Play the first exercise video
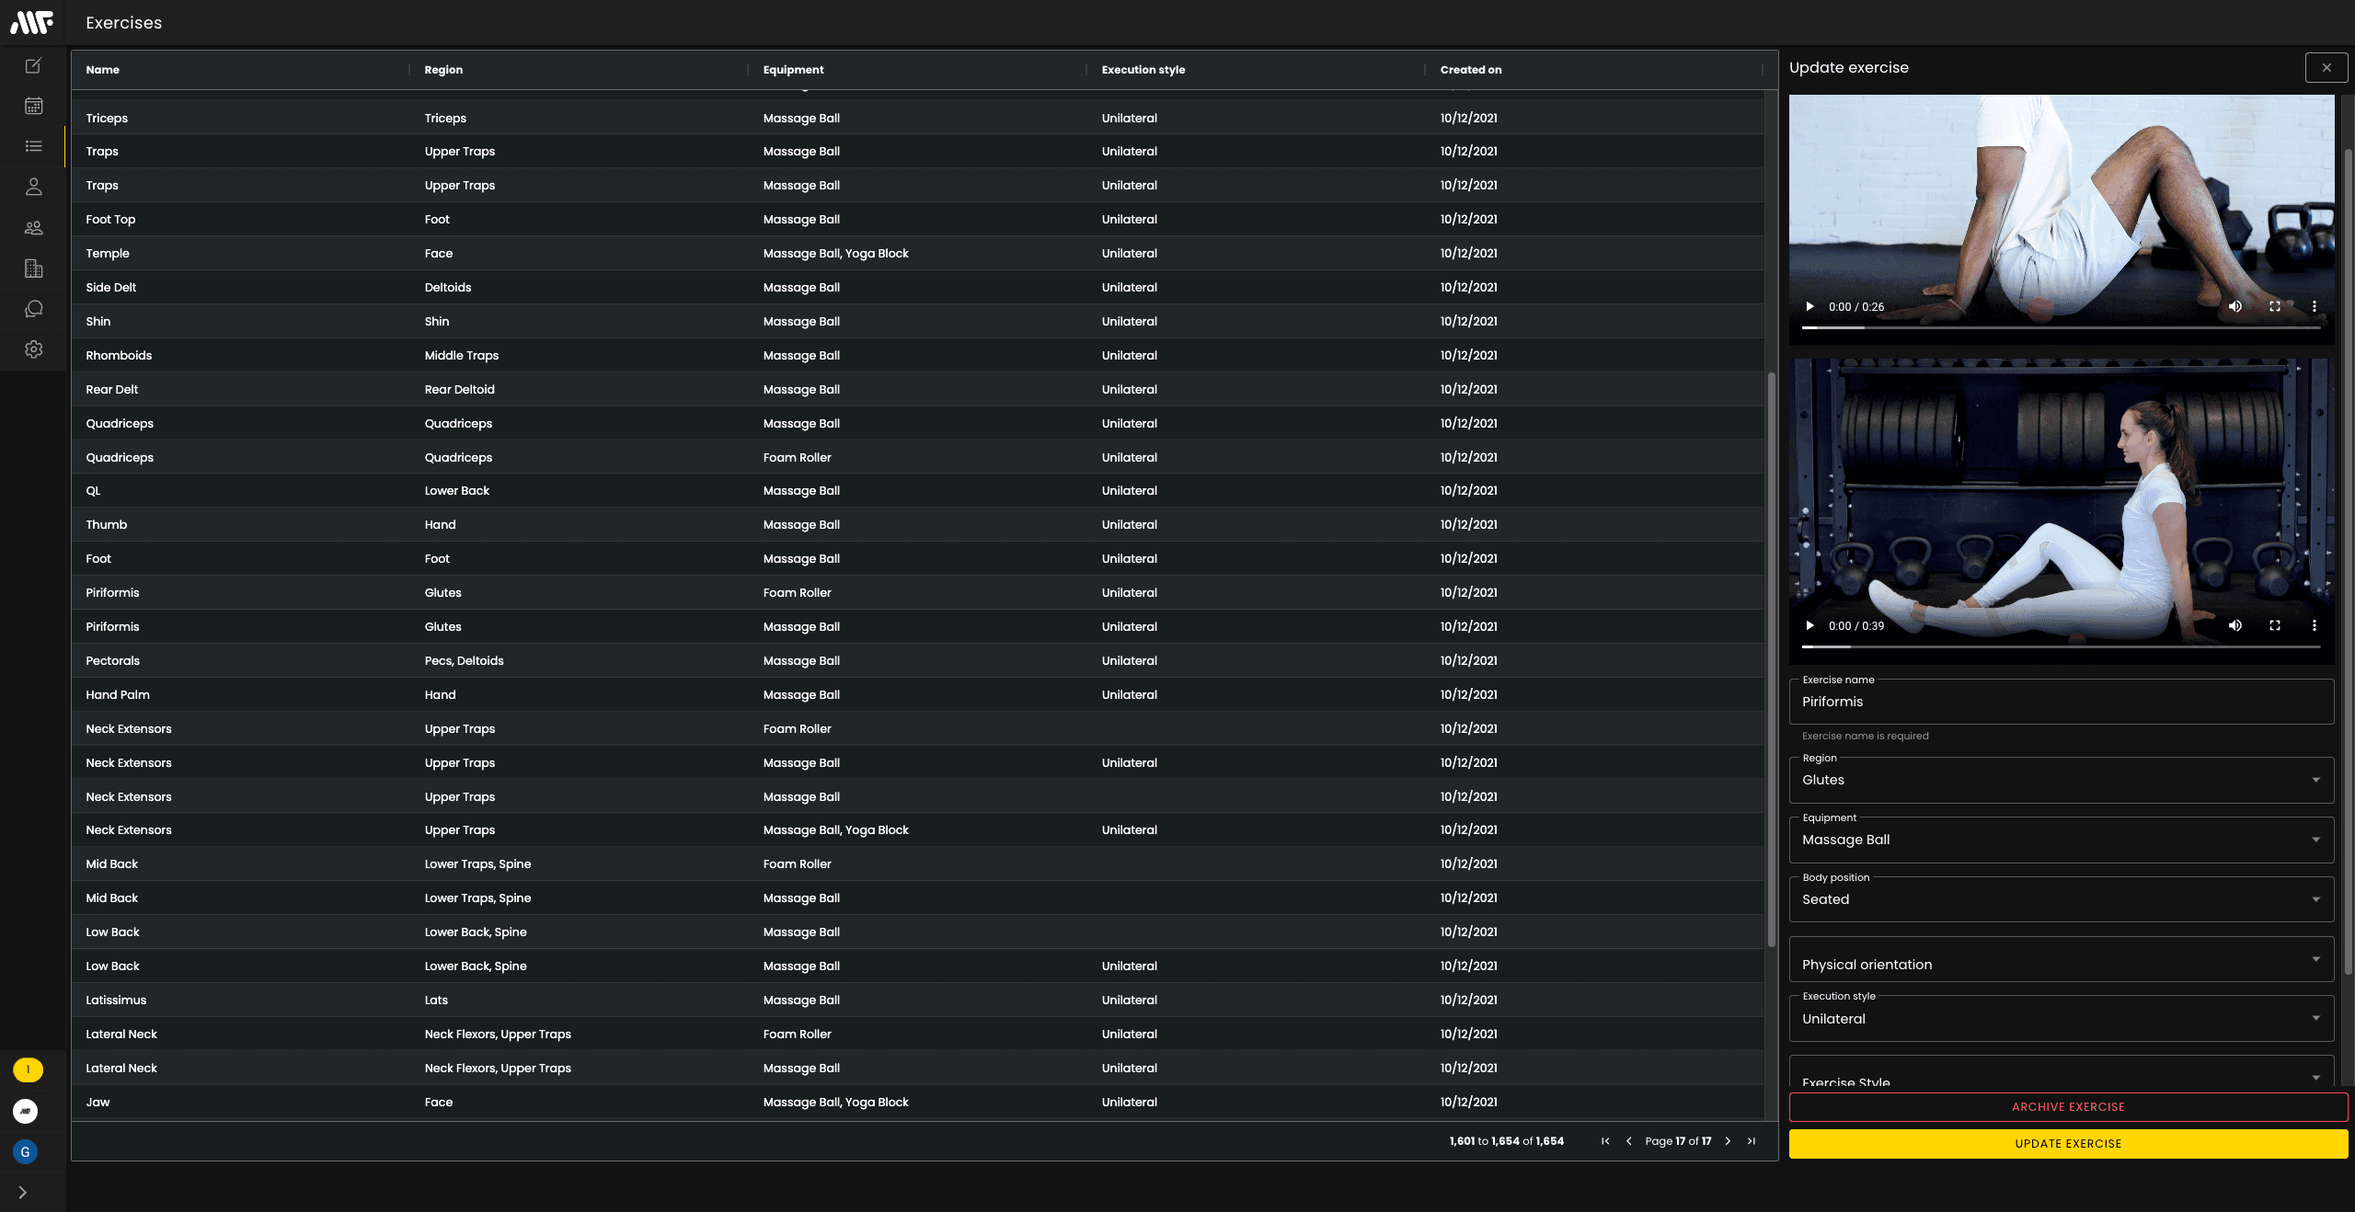Viewport: 2355px width, 1212px height. tap(1809, 306)
